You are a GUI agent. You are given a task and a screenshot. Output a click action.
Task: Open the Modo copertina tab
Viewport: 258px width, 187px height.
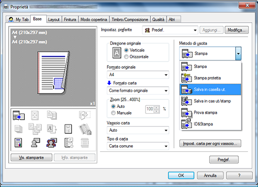coord(94,20)
